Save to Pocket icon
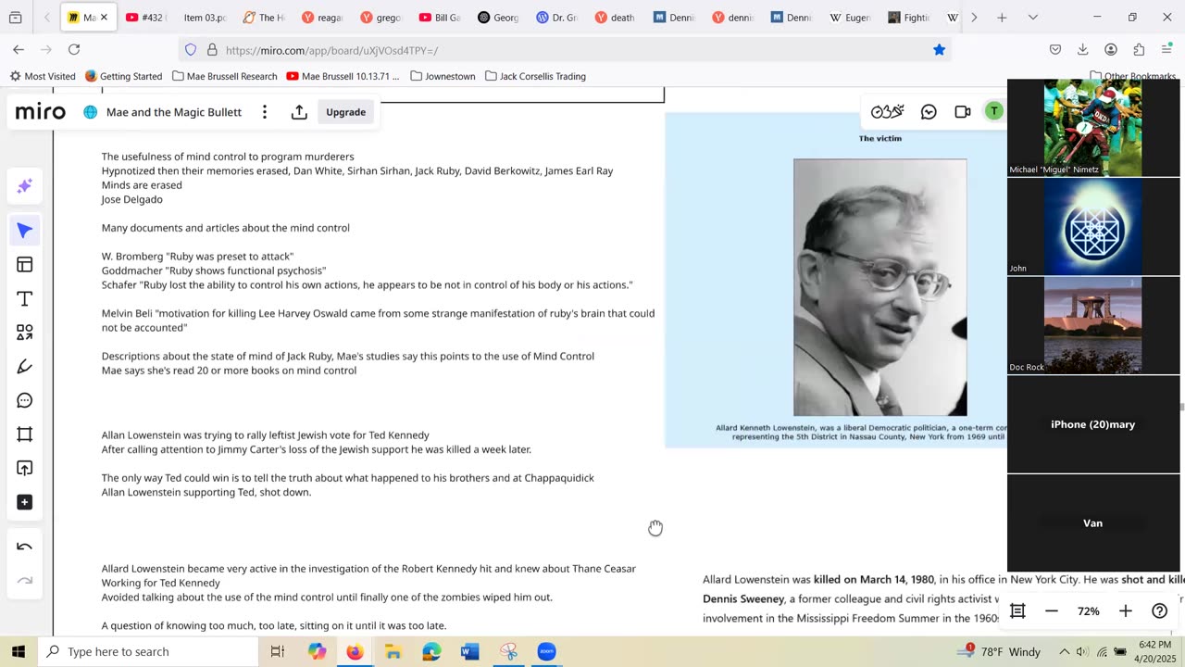The width and height of the screenshot is (1185, 667). click(x=1054, y=50)
